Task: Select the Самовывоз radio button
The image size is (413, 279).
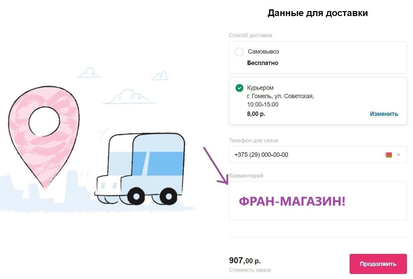Action: [x=239, y=52]
